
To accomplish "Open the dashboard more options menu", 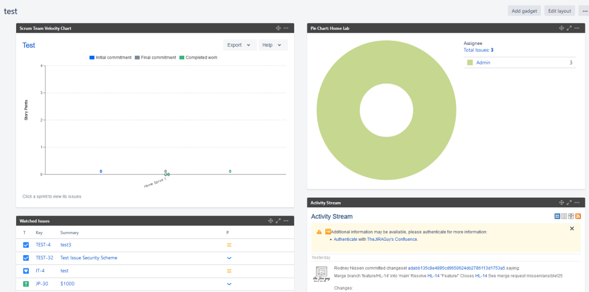I will point(584,11).
